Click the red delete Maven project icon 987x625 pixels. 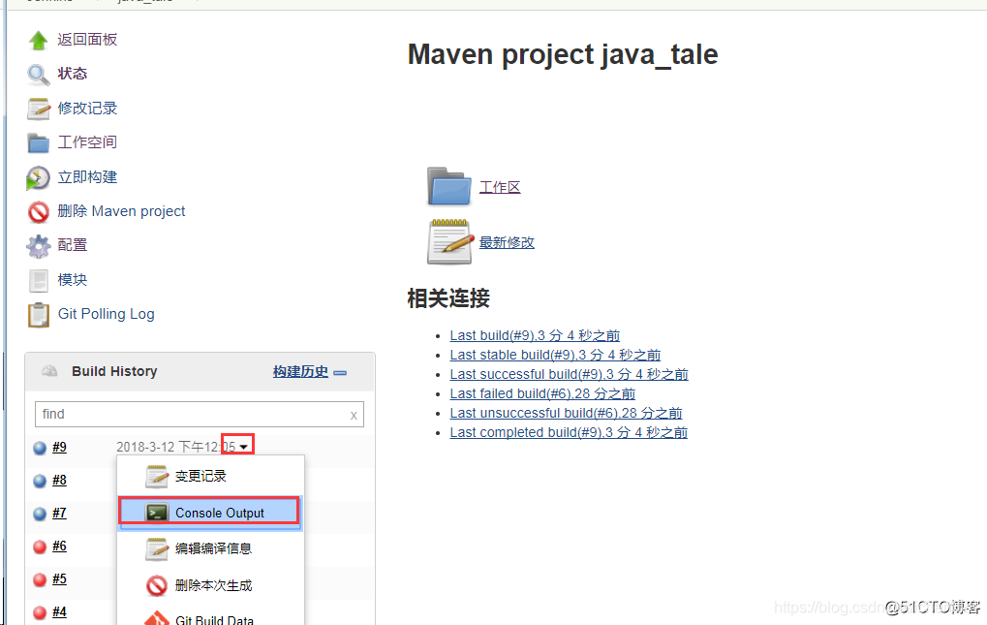39,212
